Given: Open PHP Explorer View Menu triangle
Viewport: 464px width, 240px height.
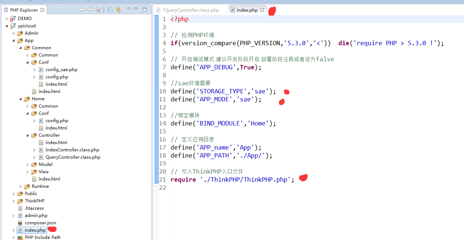Looking at the screenshot, I should [x=129, y=9].
